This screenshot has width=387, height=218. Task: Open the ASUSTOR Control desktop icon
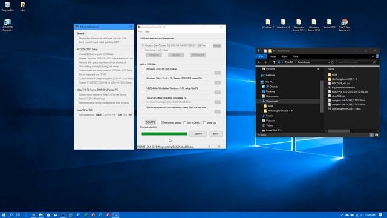[x=7, y=25]
